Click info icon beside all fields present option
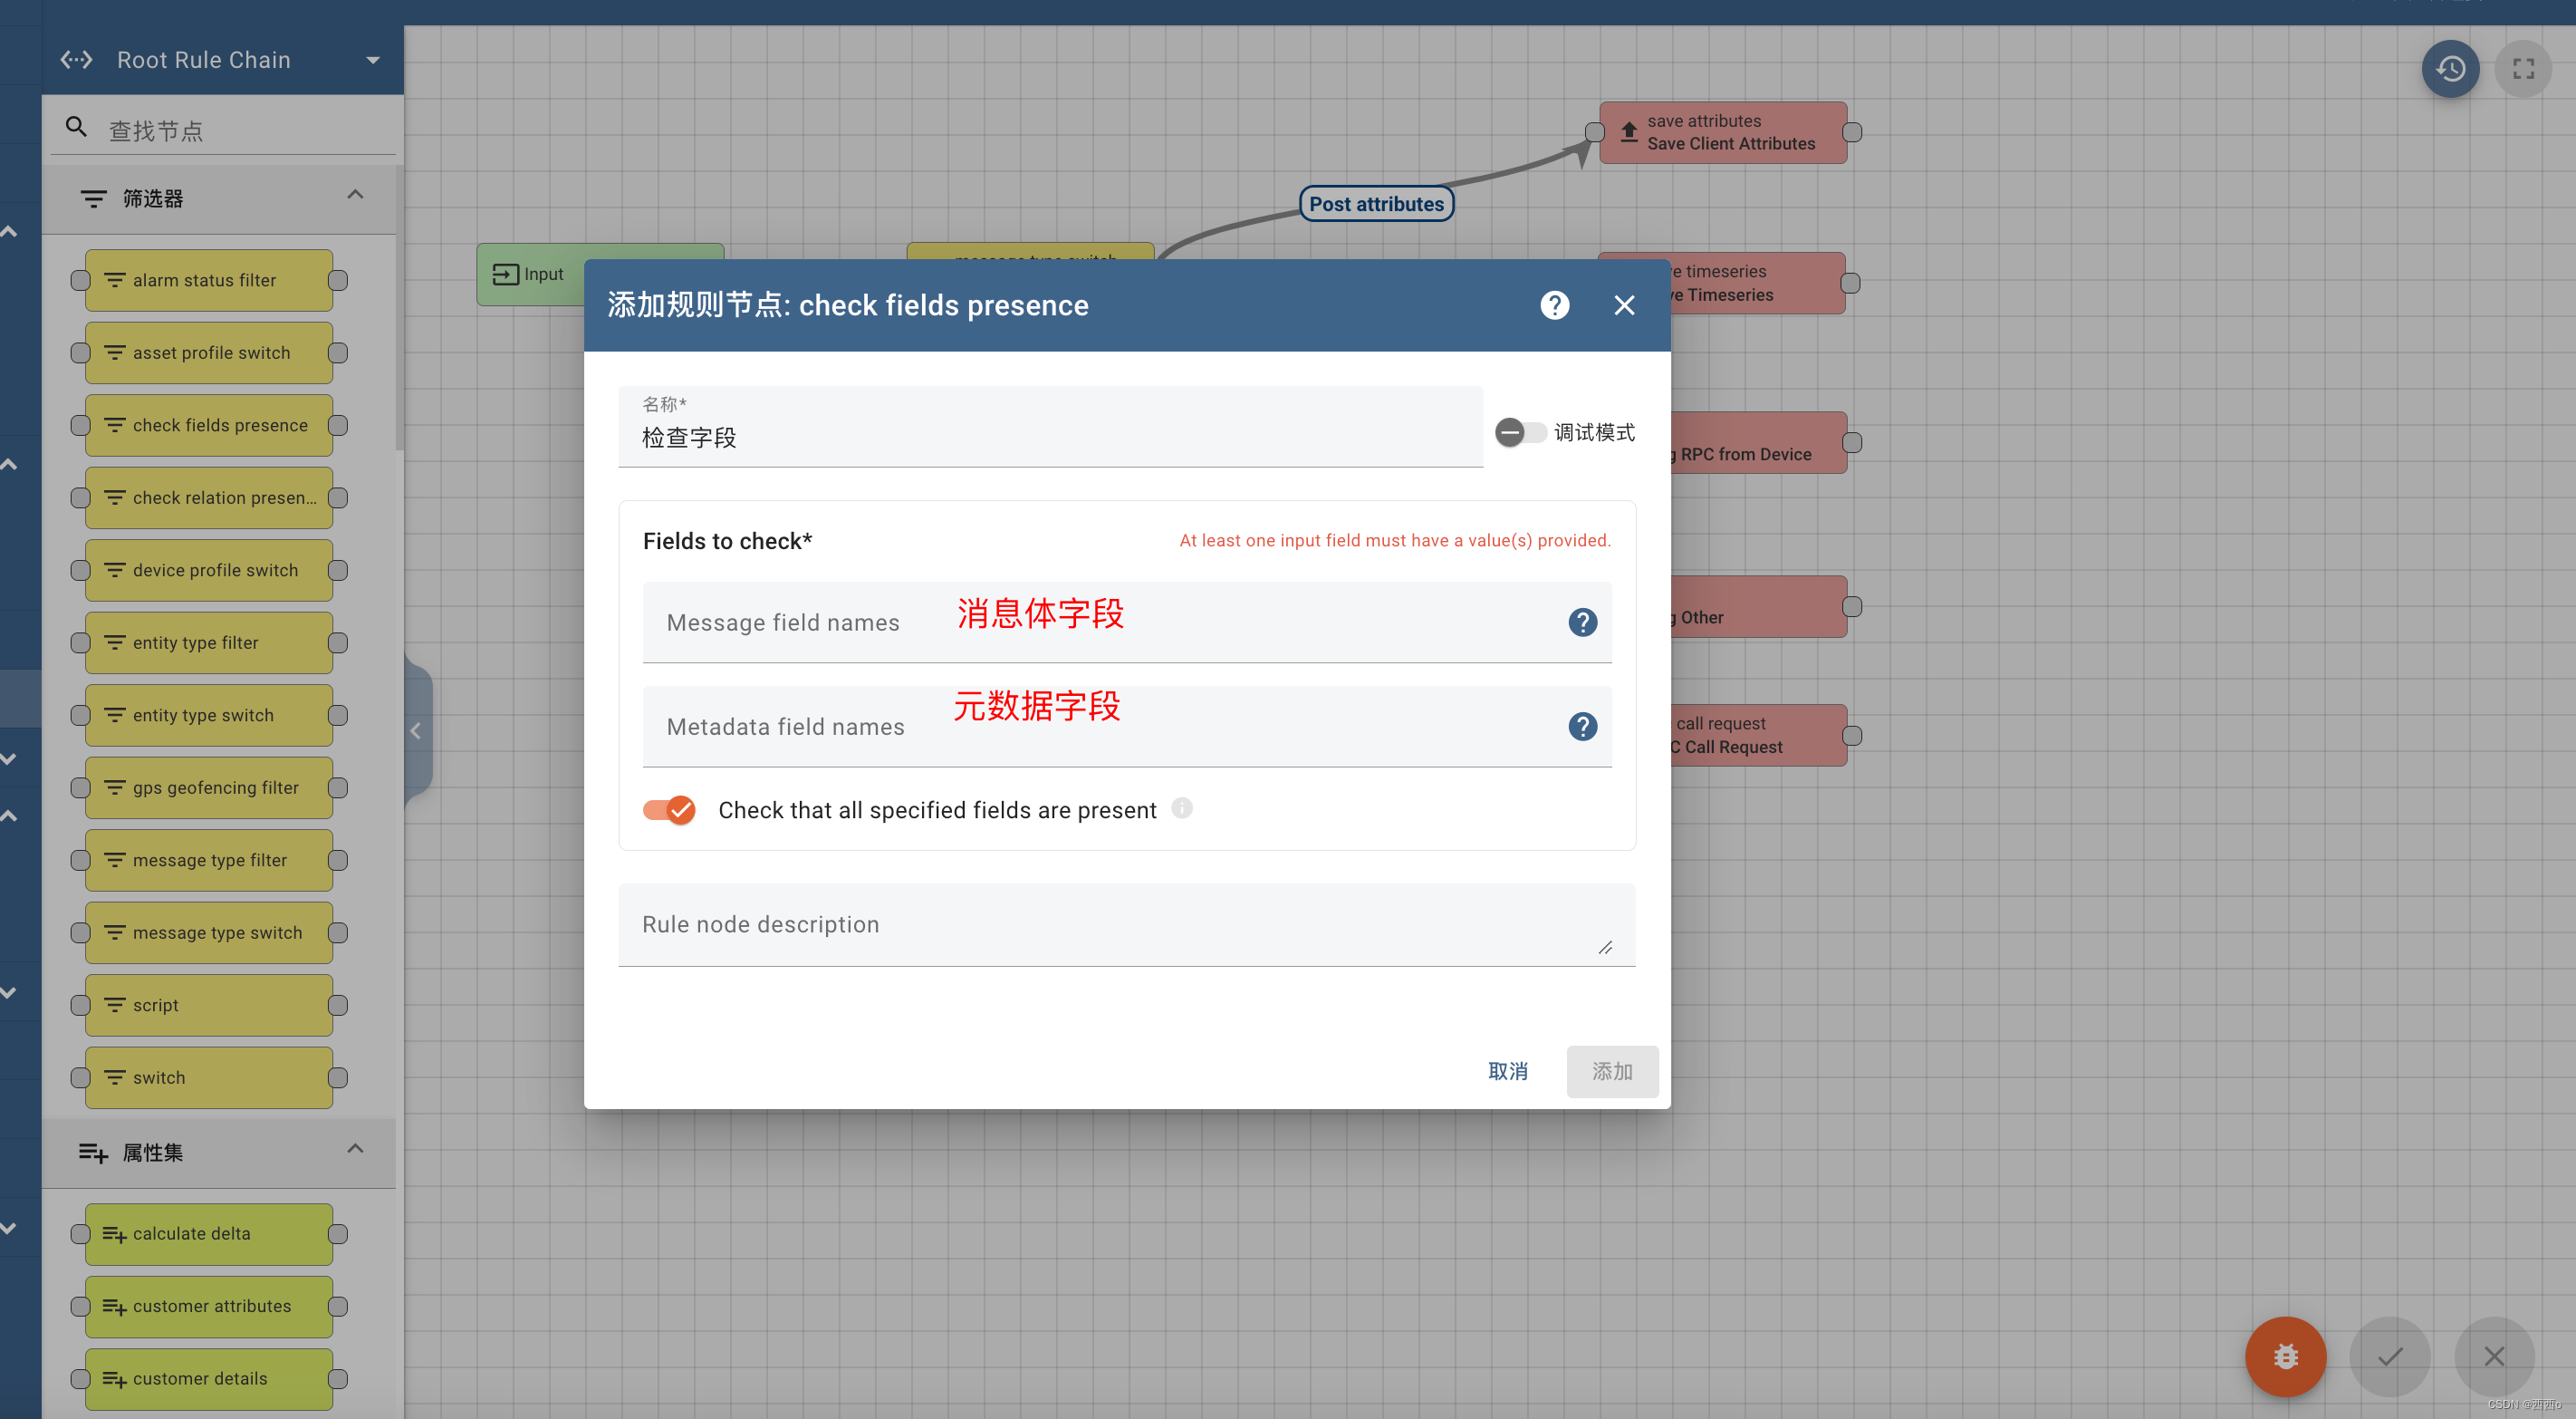 tap(1182, 807)
